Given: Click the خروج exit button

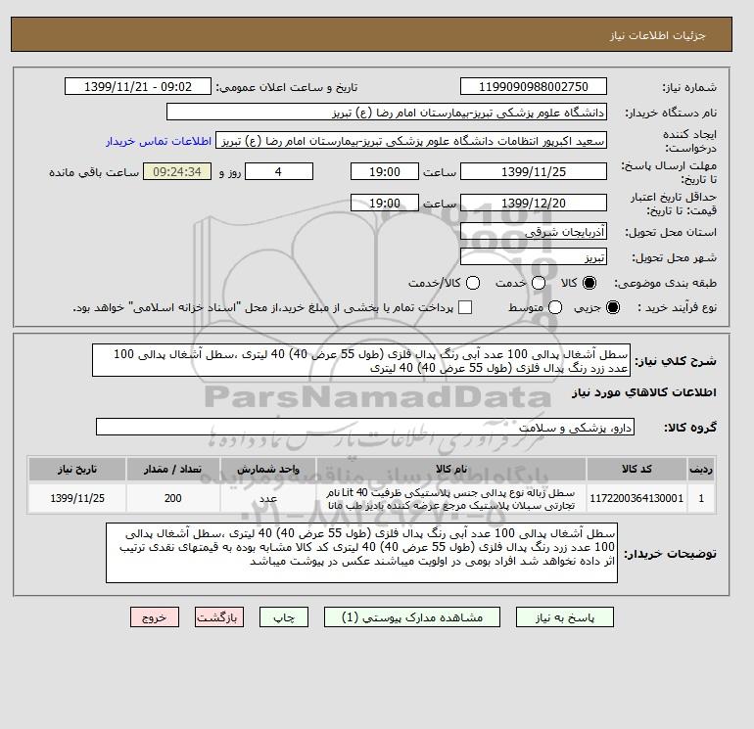Looking at the screenshot, I should [155, 617].
